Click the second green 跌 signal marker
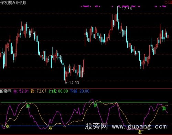The image size is (172, 135). 96,105
